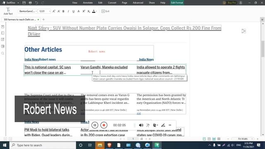Select two-page view mode
This screenshot has width=265, height=149.
tap(209, 139)
